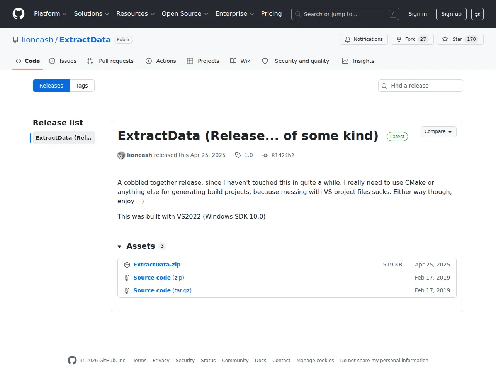Image resolution: width=496 pixels, height=381 pixels.
Task: Download Source code (tar.gz)
Action: (x=162, y=290)
